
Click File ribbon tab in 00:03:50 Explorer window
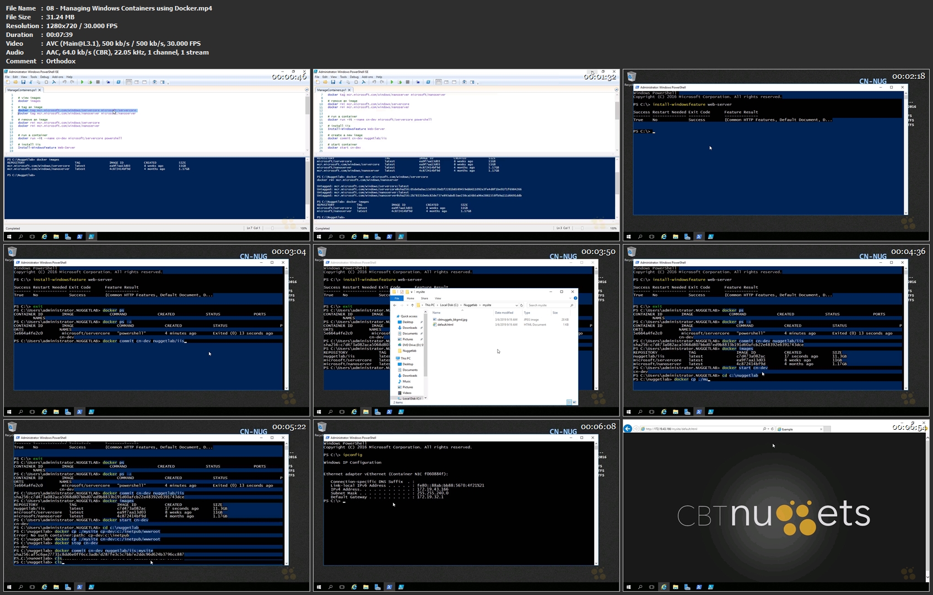[x=397, y=298]
